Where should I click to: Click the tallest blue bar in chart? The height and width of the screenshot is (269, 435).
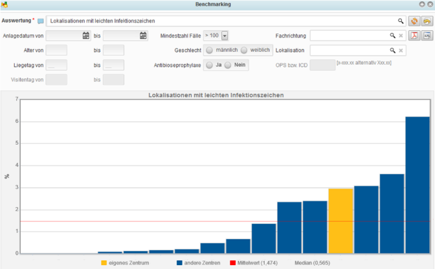[x=418, y=185]
